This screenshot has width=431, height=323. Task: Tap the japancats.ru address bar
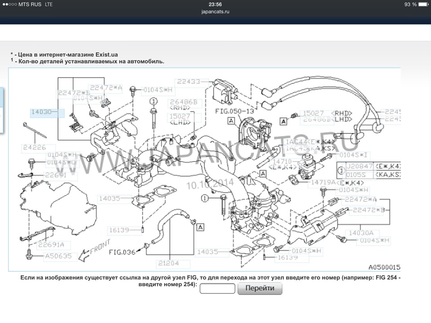(215, 12)
